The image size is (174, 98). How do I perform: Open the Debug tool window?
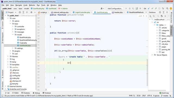tap(36, 93)
